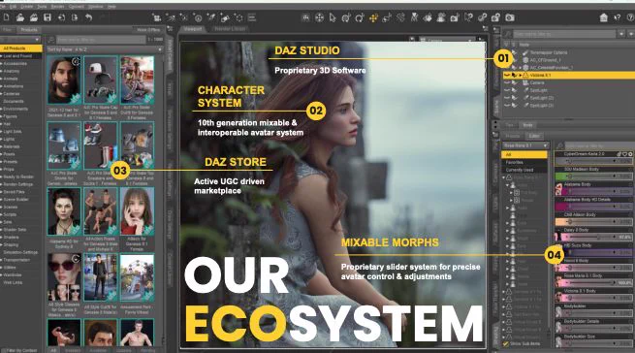Click the Import icon in the toolbar

click(61, 17)
